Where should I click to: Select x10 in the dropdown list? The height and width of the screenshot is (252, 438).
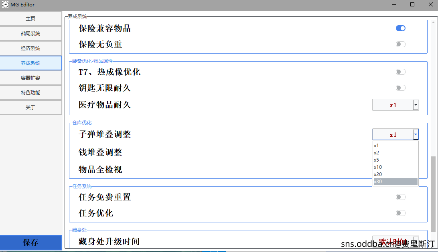point(395,167)
